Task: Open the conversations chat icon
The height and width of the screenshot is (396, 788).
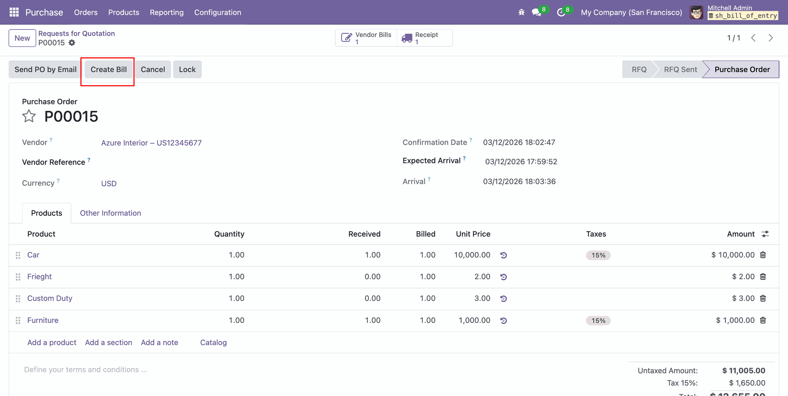Action: pos(536,12)
